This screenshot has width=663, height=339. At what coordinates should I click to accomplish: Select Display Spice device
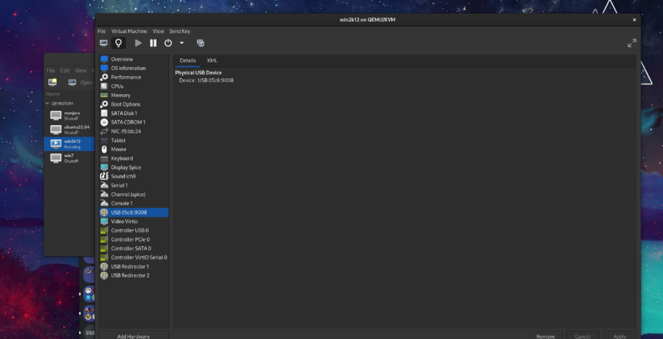tap(134, 167)
